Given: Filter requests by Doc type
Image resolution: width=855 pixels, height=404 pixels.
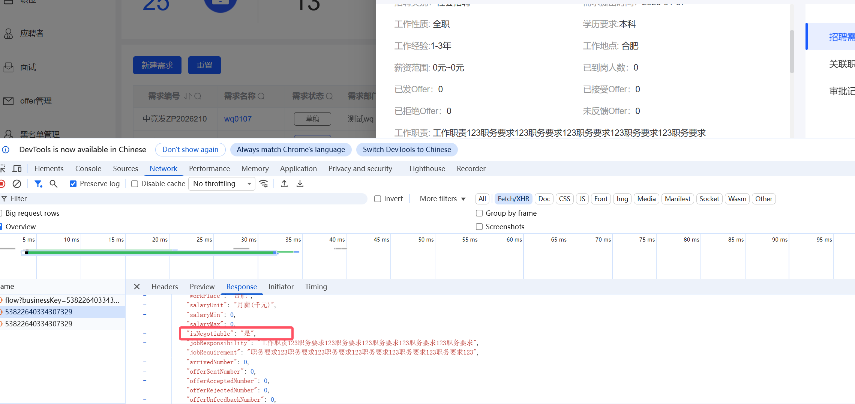Looking at the screenshot, I should 544,199.
